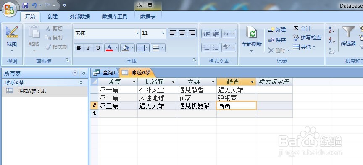This screenshot has height=165, width=363.
Task: Toggle Italic formatting
Action: coord(88,48)
